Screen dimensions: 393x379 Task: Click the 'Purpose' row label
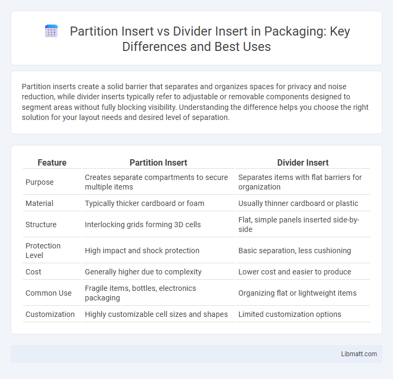pyautogui.click(x=39, y=182)
